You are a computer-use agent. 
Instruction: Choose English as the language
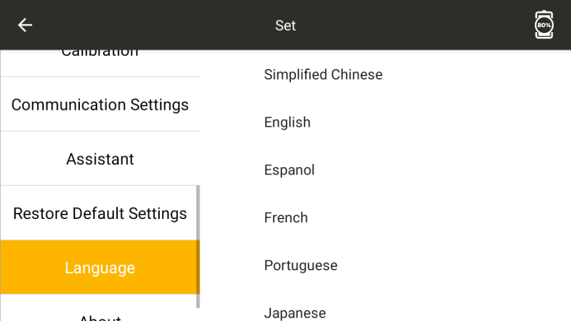288,123
